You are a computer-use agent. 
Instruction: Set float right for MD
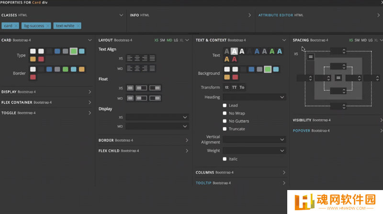point(155,98)
